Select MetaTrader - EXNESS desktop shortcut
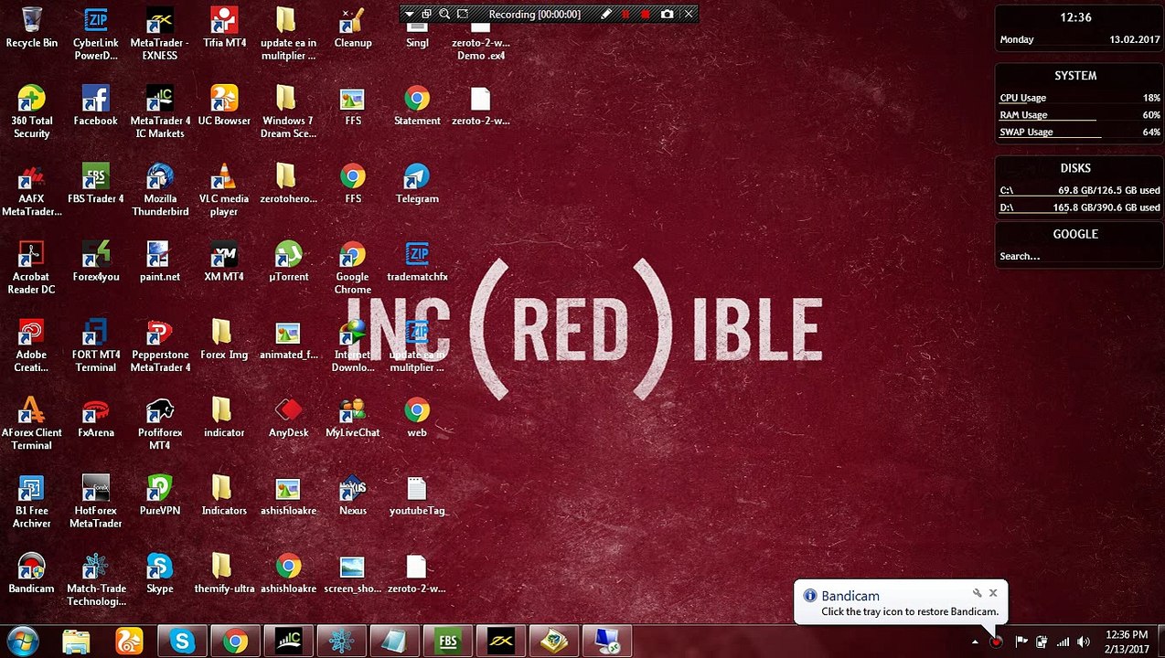 pyautogui.click(x=160, y=34)
